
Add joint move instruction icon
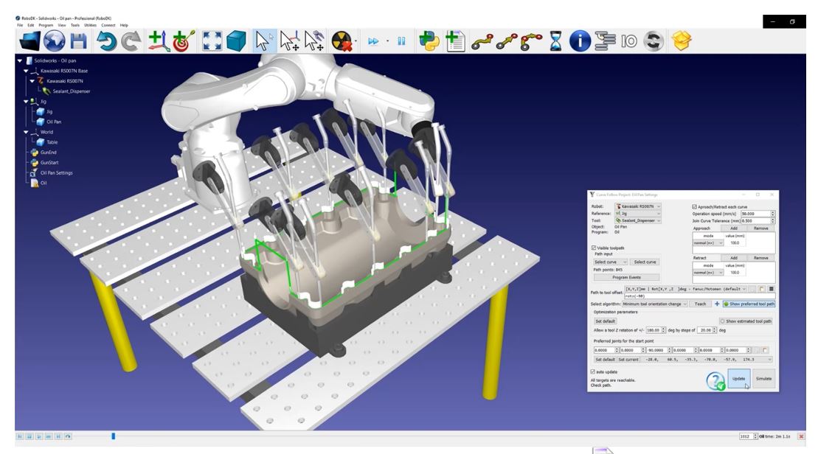click(482, 42)
